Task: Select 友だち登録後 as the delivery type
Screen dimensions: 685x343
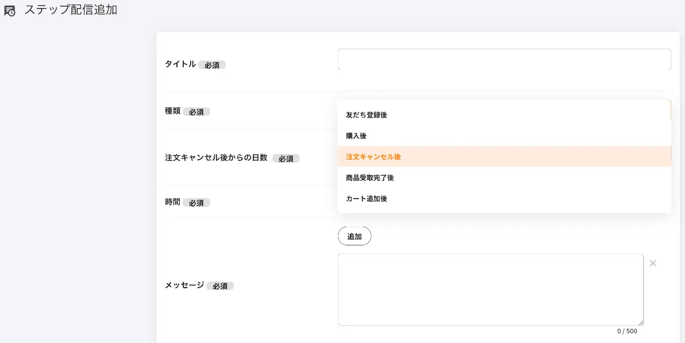Action: [x=366, y=115]
